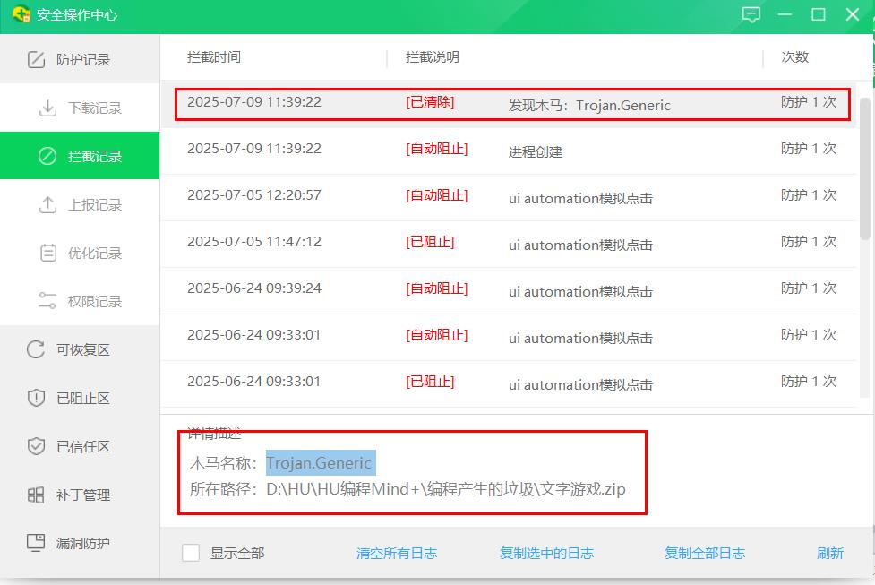Open 可恢复区 section
This screenshot has width=875, height=585.
click(80, 349)
